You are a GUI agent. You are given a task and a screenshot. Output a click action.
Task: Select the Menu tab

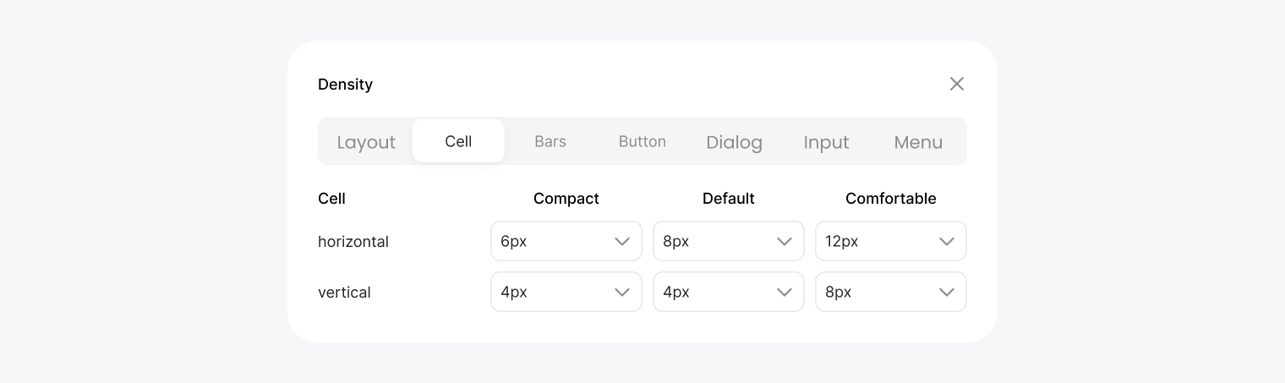coord(918,142)
